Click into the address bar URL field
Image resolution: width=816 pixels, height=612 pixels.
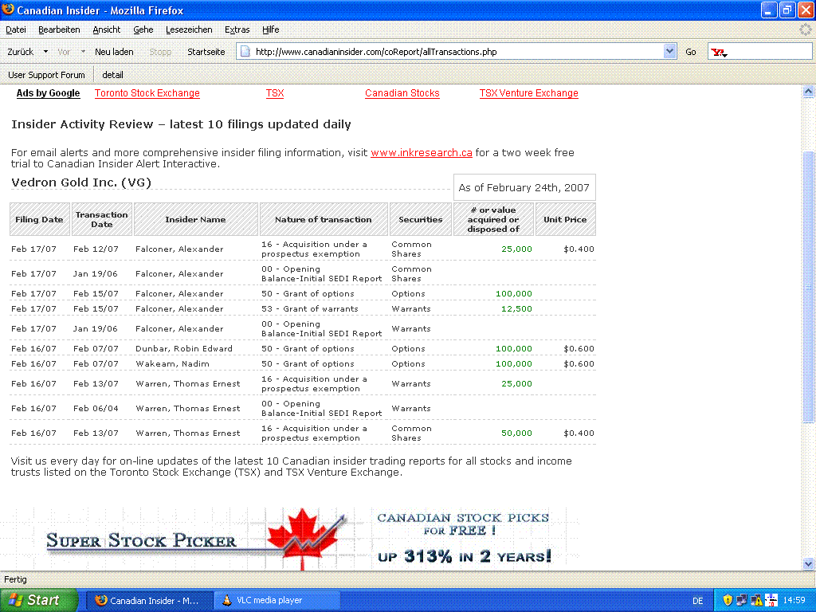[458, 52]
